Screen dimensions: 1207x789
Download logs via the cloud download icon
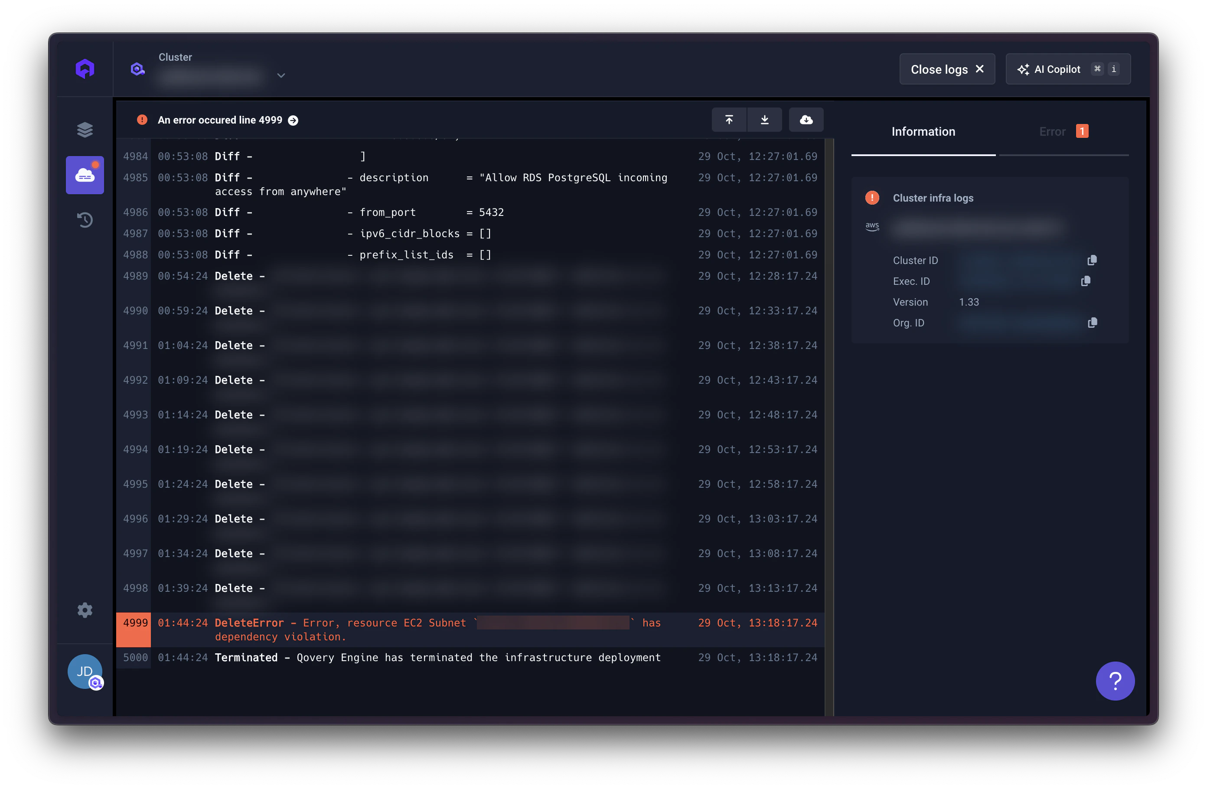click(806, 120)
